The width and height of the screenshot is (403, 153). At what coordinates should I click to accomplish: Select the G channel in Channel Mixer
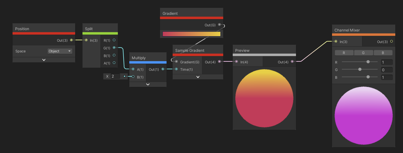(x=363, y=53)
